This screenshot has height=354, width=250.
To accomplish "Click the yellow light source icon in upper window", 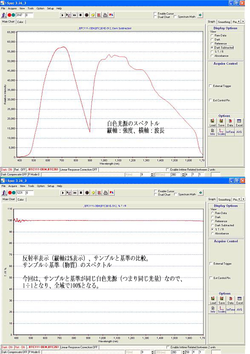I will point(93,15).
